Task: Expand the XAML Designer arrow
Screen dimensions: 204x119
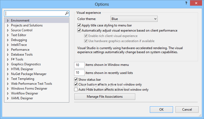Action: pos(8,98)
